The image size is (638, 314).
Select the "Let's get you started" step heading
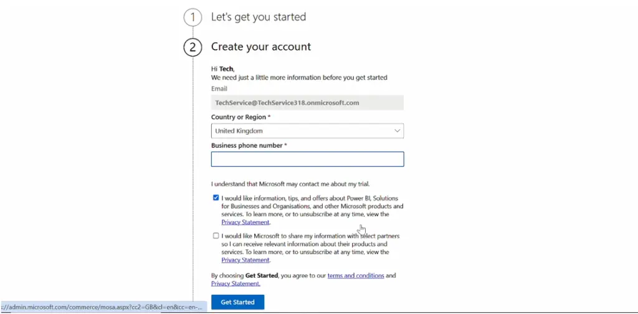[259, 17]
